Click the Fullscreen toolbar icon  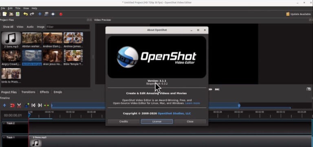pyautogui.click(x=53, y=14)
